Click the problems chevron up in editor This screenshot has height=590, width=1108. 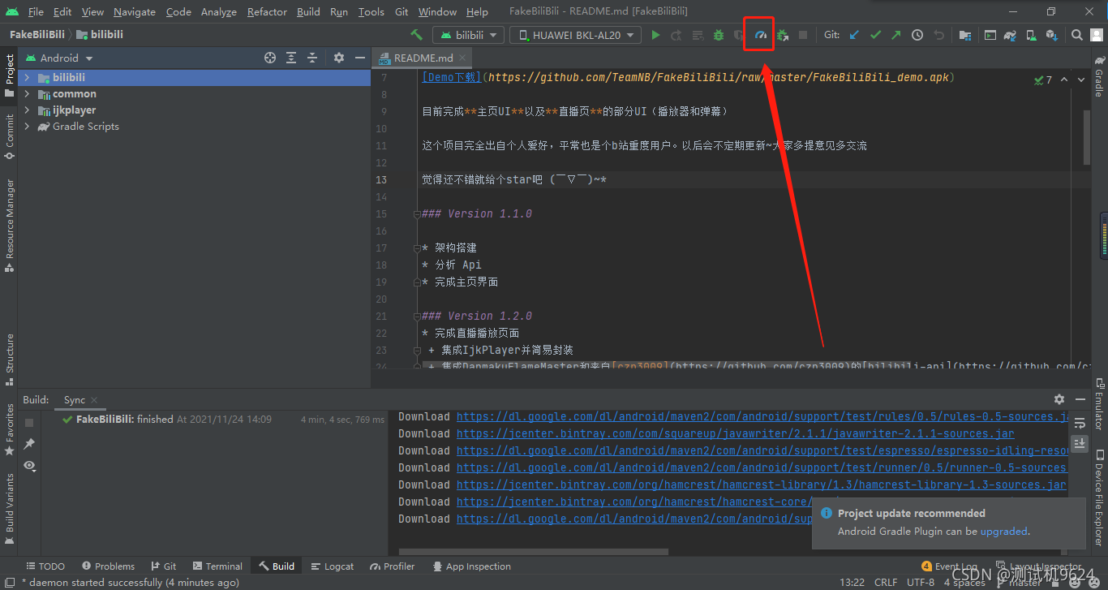1063,80
